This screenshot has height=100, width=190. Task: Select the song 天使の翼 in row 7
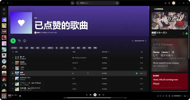pos(30,88)
